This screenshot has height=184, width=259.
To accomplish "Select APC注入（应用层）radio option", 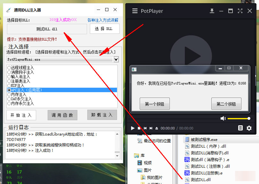I will [x=62, y=90].
